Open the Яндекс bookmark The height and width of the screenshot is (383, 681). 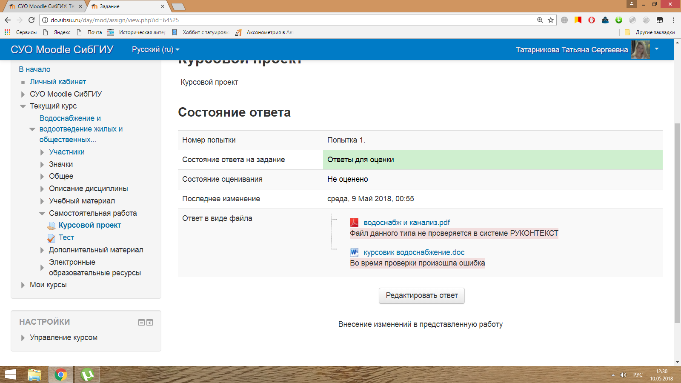[x=57, y=32]
